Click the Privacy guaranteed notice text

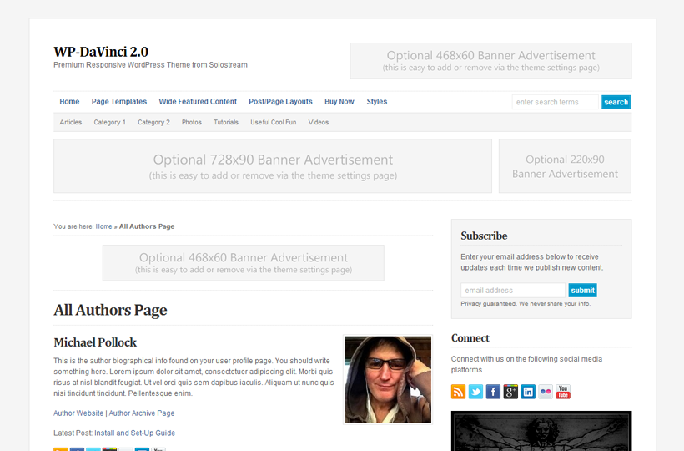[x=526, y=303]
